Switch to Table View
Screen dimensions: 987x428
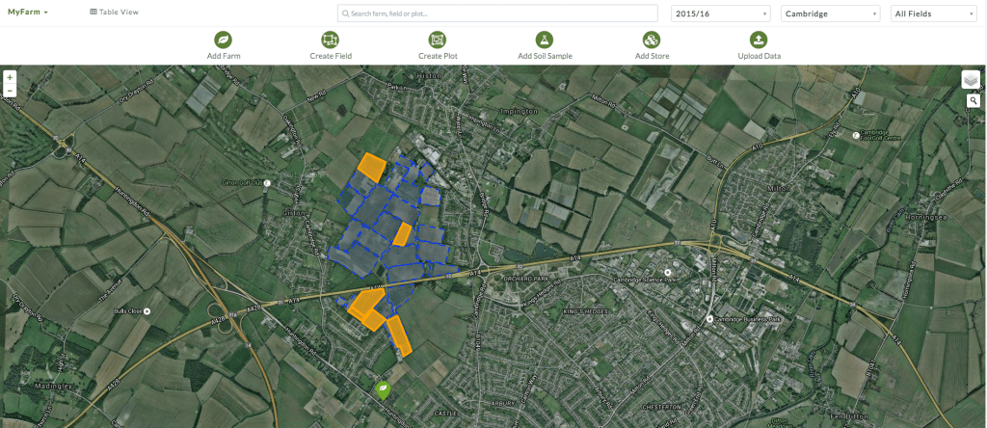coord(115,12)
